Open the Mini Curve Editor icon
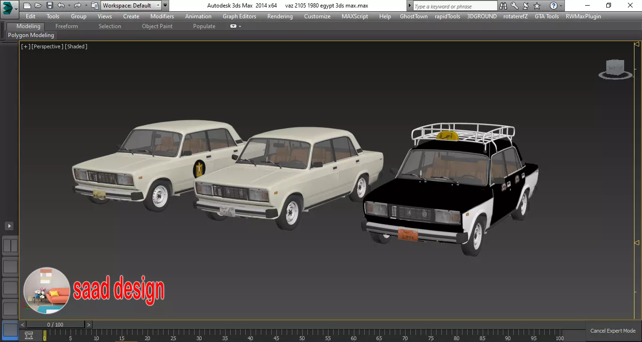This screenshot has height=342, width=642. tap(29, 335)
